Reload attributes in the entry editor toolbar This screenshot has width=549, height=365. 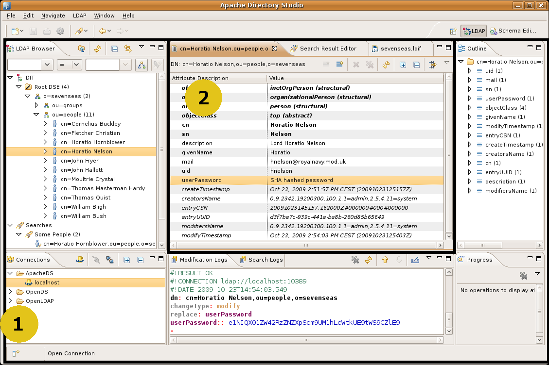point(386,64)
